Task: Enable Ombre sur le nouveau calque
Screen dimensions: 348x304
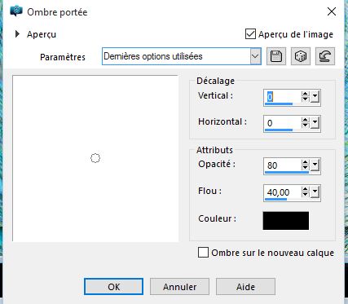Action: 203,253
